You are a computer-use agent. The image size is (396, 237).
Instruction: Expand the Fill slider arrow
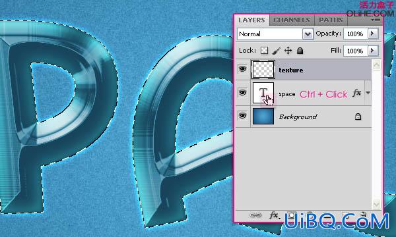point(372,51)
